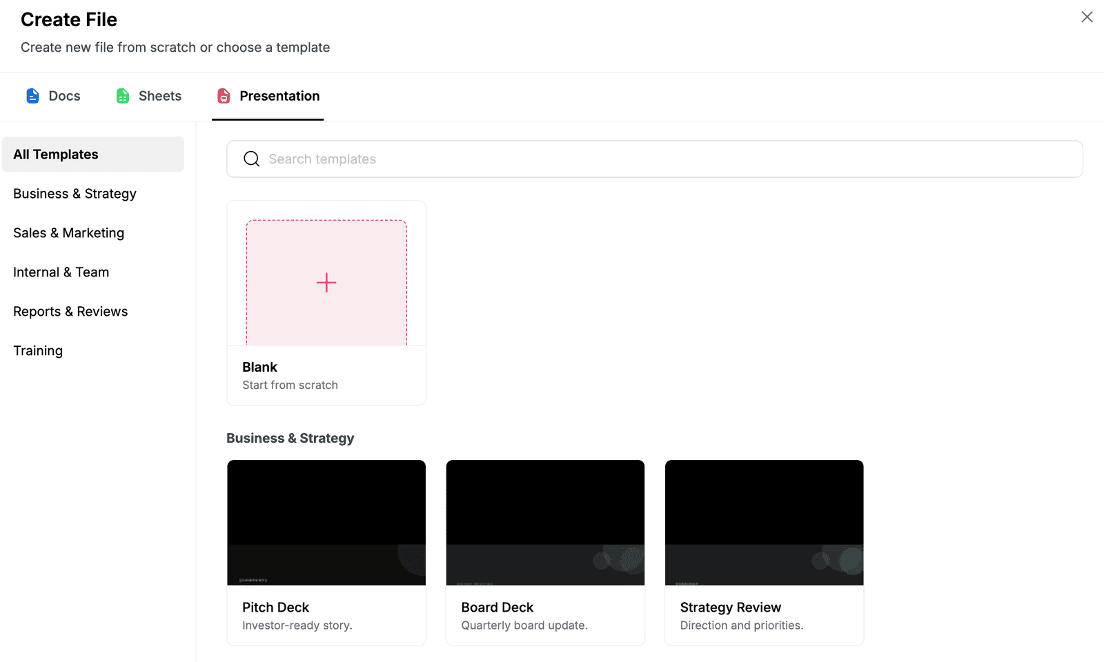The height and width of the screenshot is (662, 1104).
Task: Choose Pitch Deck template thumbnail
Action: tap(326, 523)
